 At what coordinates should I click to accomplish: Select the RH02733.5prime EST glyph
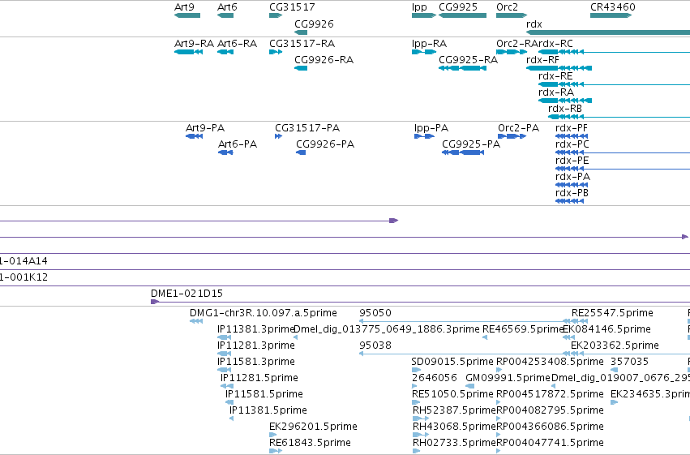416,451
